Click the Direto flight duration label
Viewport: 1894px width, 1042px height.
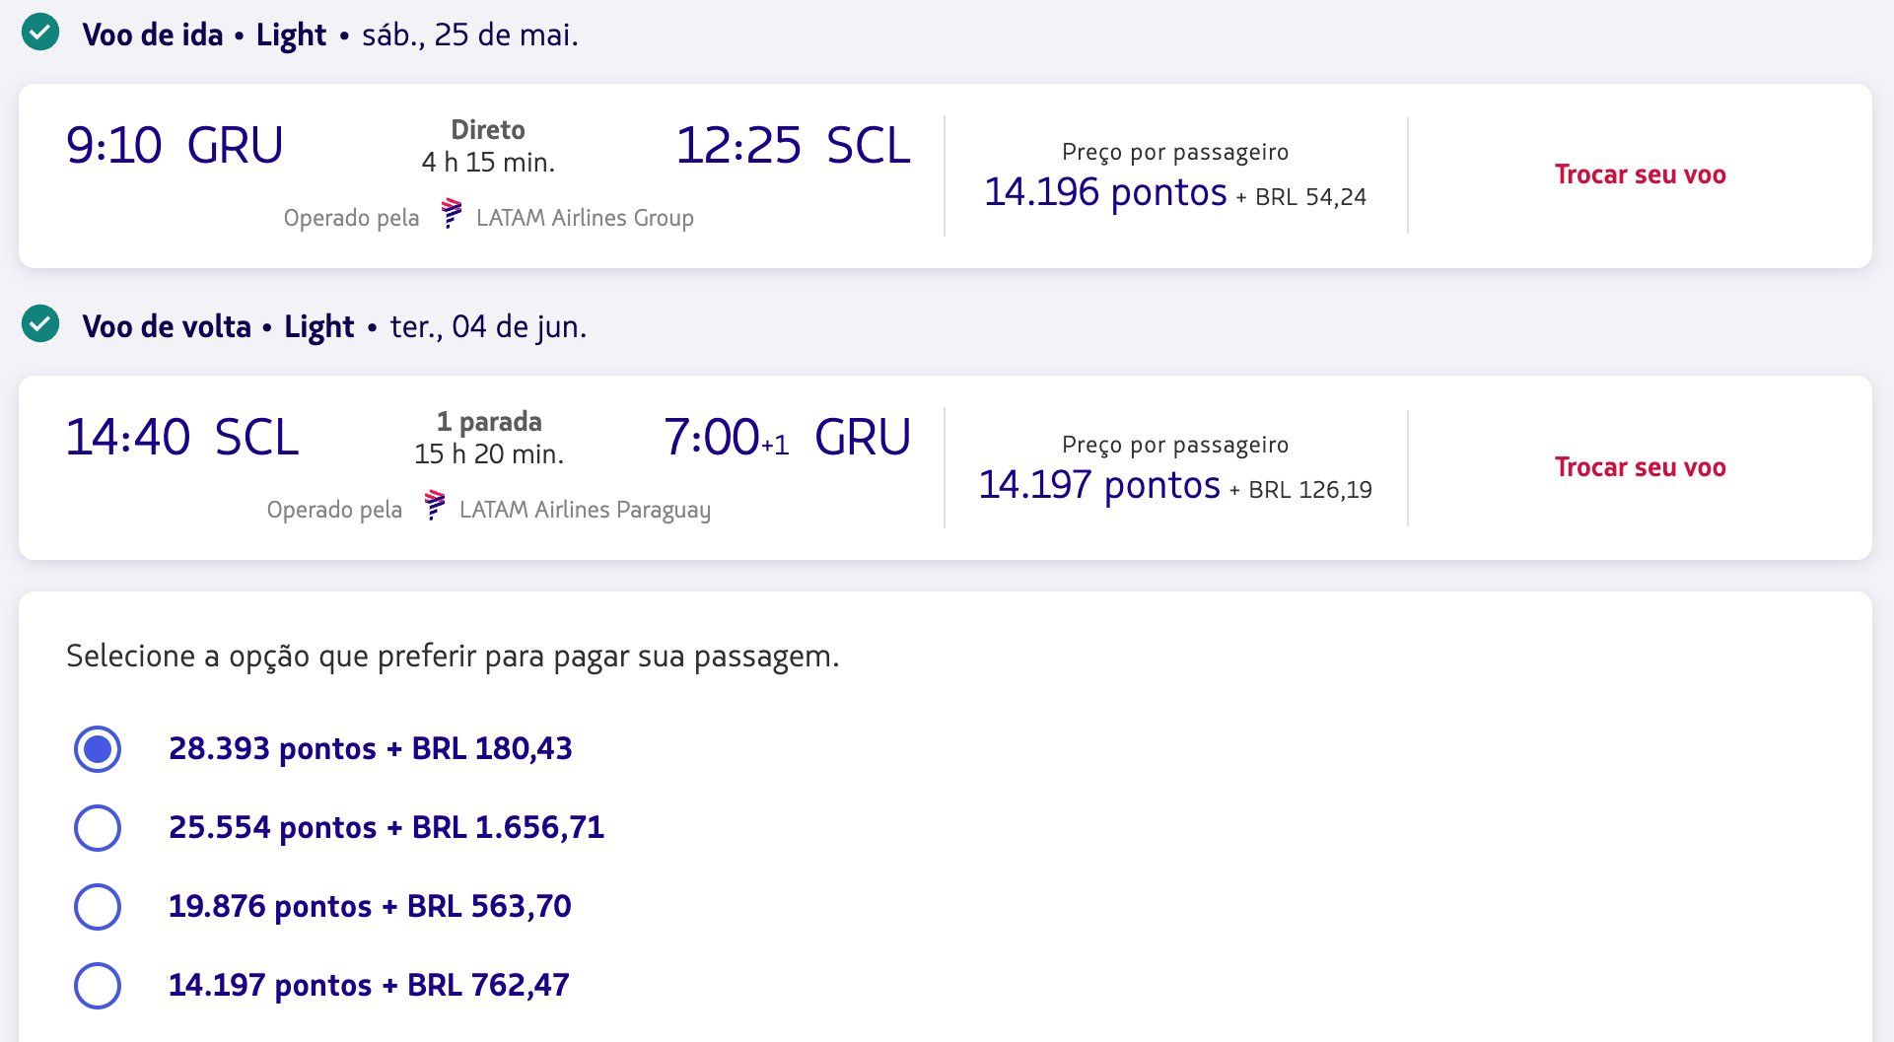(488, 131)
